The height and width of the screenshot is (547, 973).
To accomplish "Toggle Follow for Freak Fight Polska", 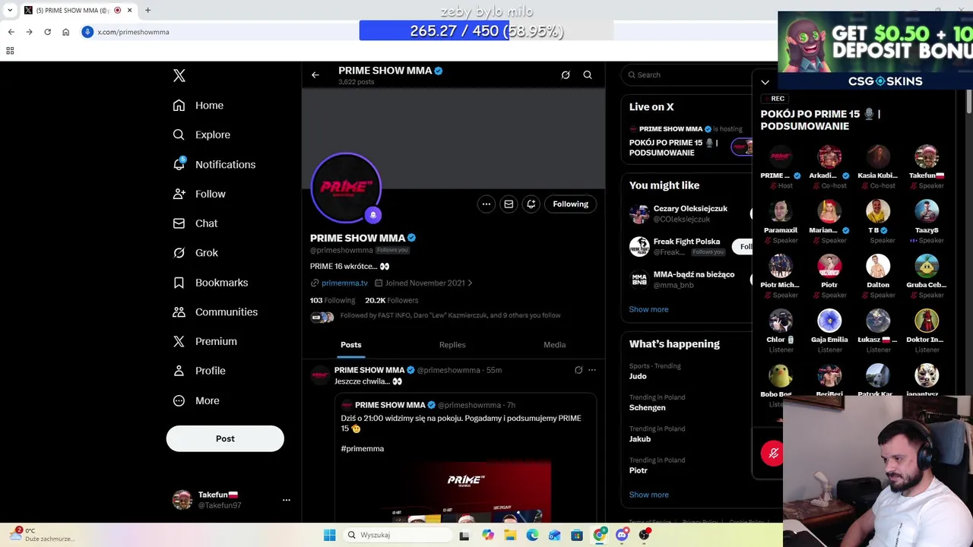I will pyautogui.click(x=743, y=246).
